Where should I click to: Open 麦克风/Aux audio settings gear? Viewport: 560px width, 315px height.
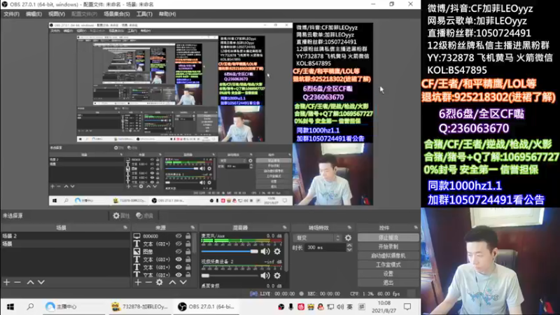point(277,251)
